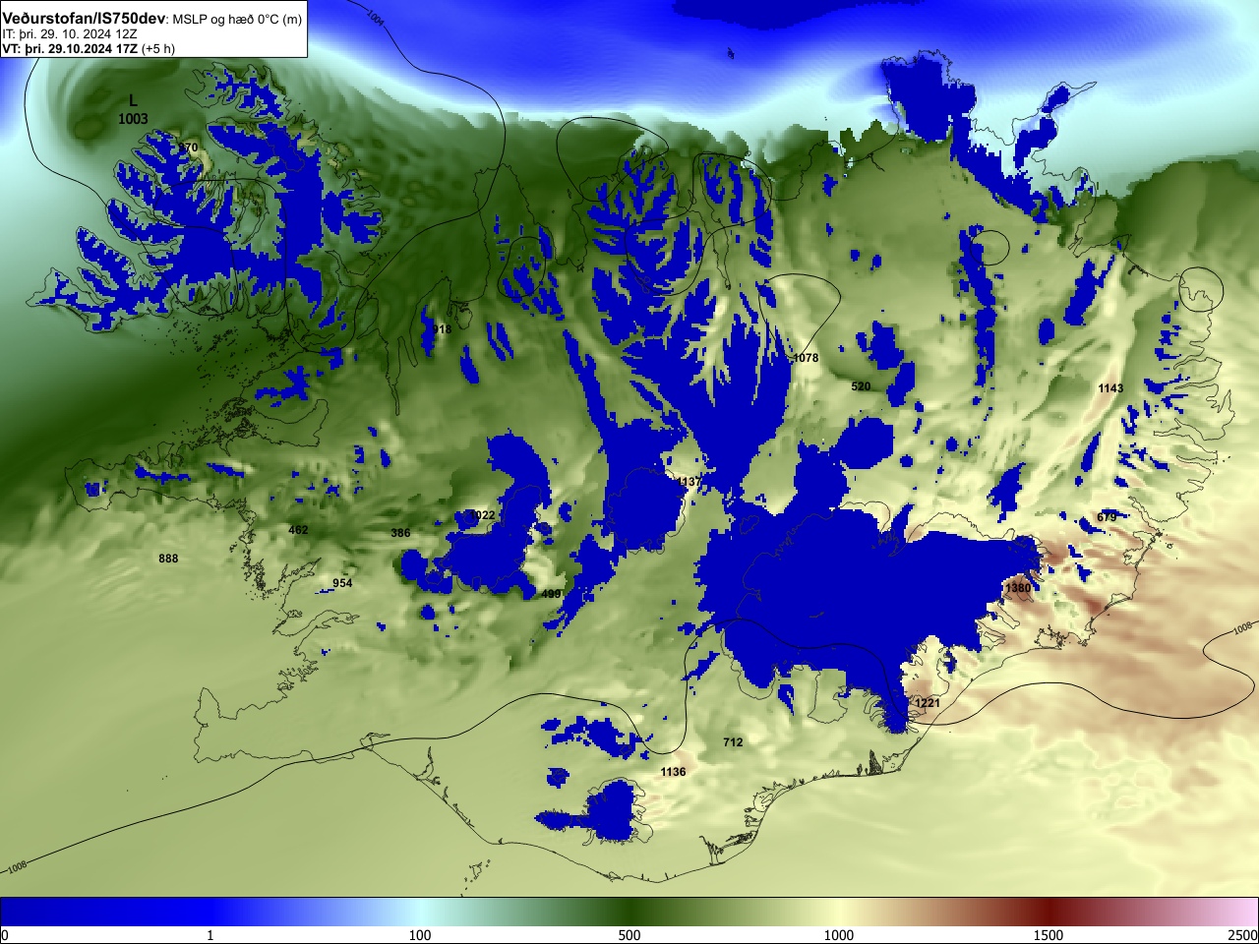Click the 1380 height value
The image size is (1259, 944).
(1018, 588)
